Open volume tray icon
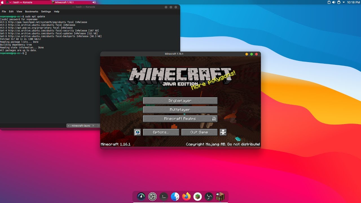Image resolution: width=361 pixels, height=203 pixels. pyautogui.click(x=334, y=2)
